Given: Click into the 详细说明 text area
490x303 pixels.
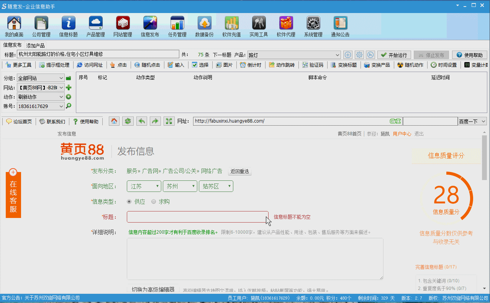Looking at the screenshot, I should pos(255,259).
